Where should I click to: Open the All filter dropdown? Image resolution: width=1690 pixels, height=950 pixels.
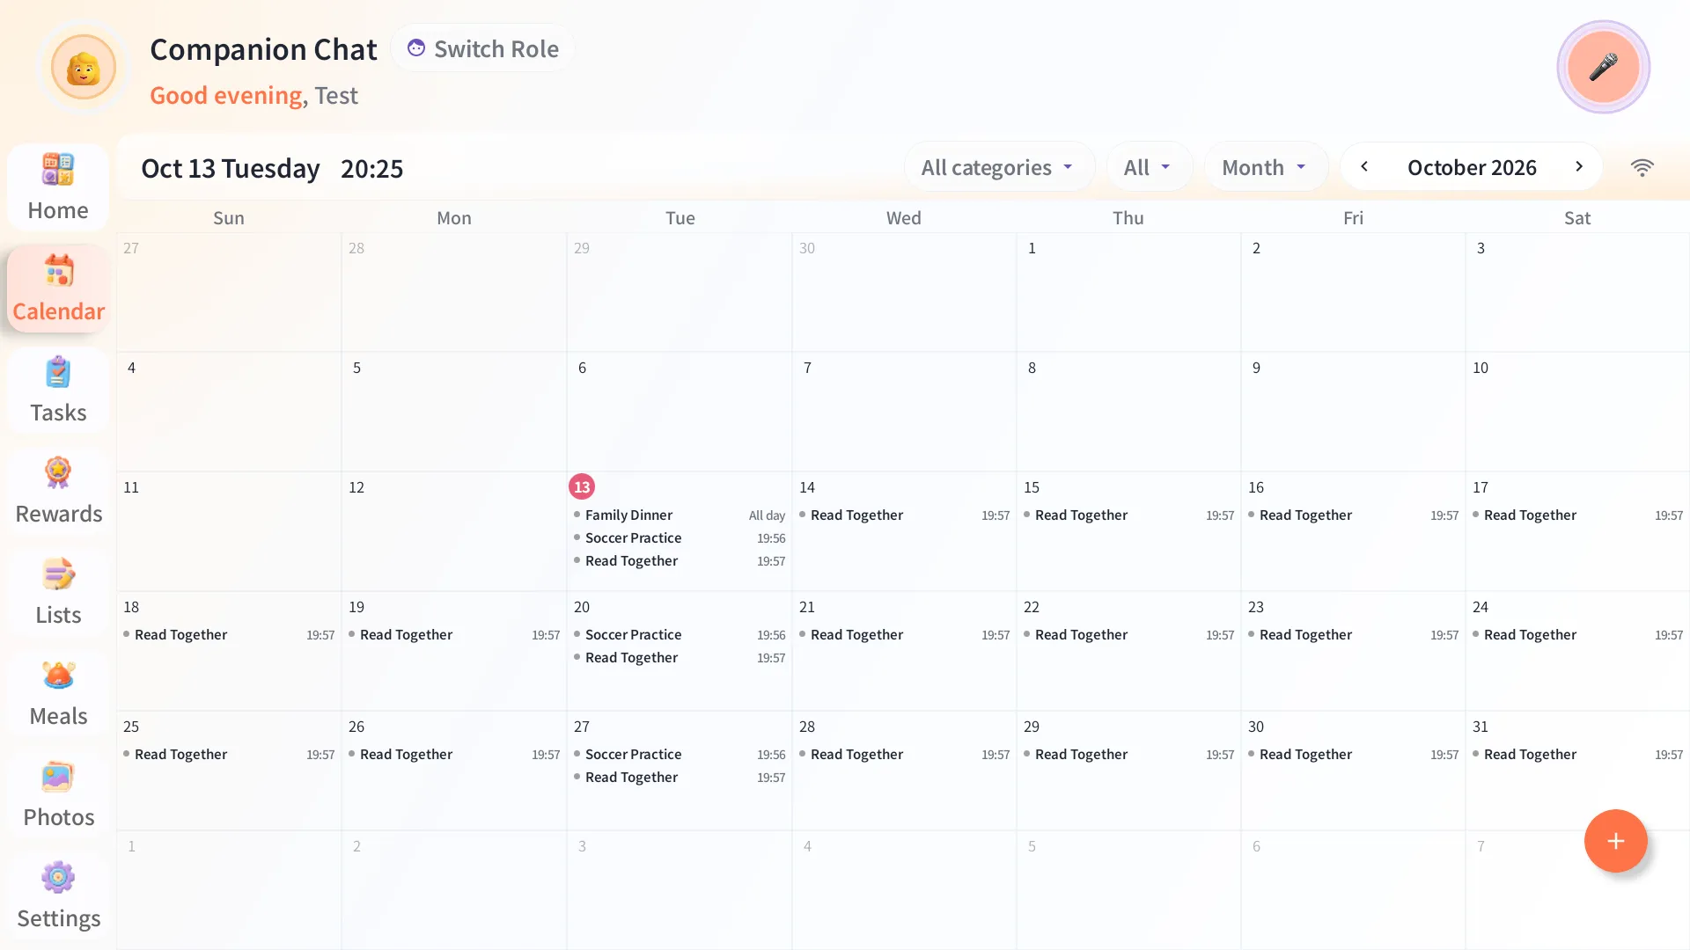click(1149, 167)
